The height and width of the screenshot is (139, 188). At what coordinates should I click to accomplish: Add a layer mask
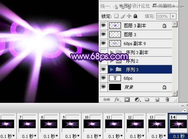tap(127, 99)
